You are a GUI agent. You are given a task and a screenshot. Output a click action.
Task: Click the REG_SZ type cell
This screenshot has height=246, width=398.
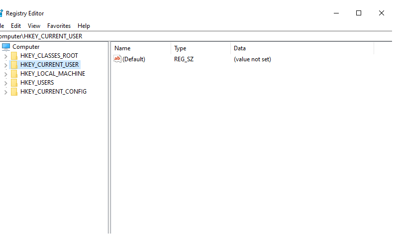(x=184, y=59)
